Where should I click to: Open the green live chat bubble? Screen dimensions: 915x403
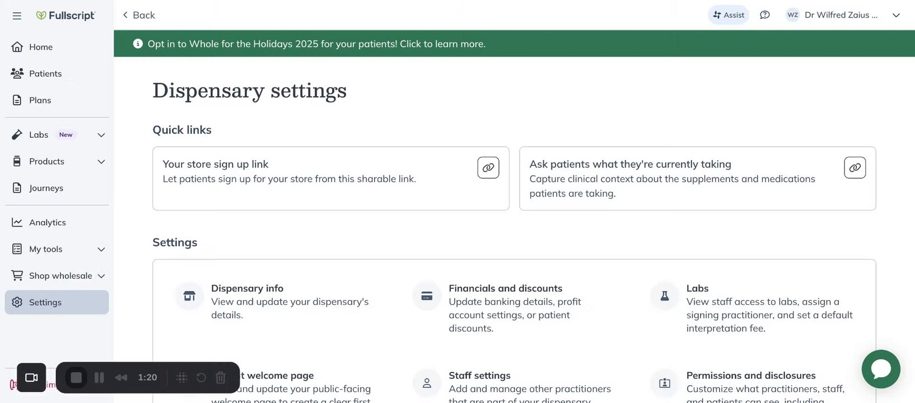click(880, 369)
